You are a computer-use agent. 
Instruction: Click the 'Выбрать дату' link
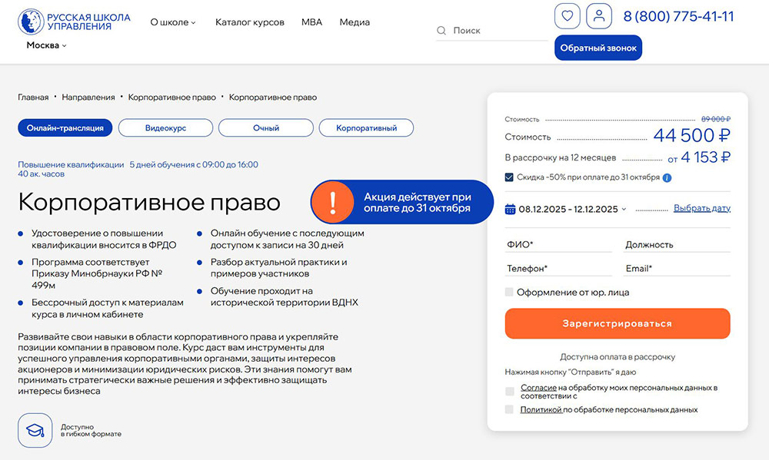702,207
